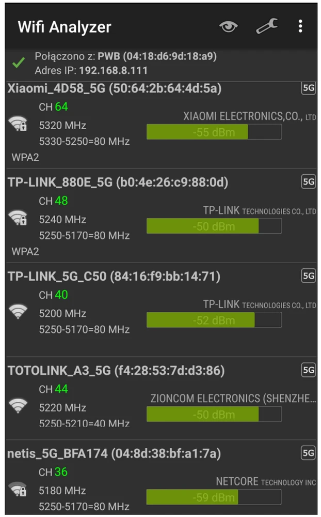Tap the netis_5G_BFA174 Wi-Fi signal icon
Screen dimensions: 321x517
(18, 489)
